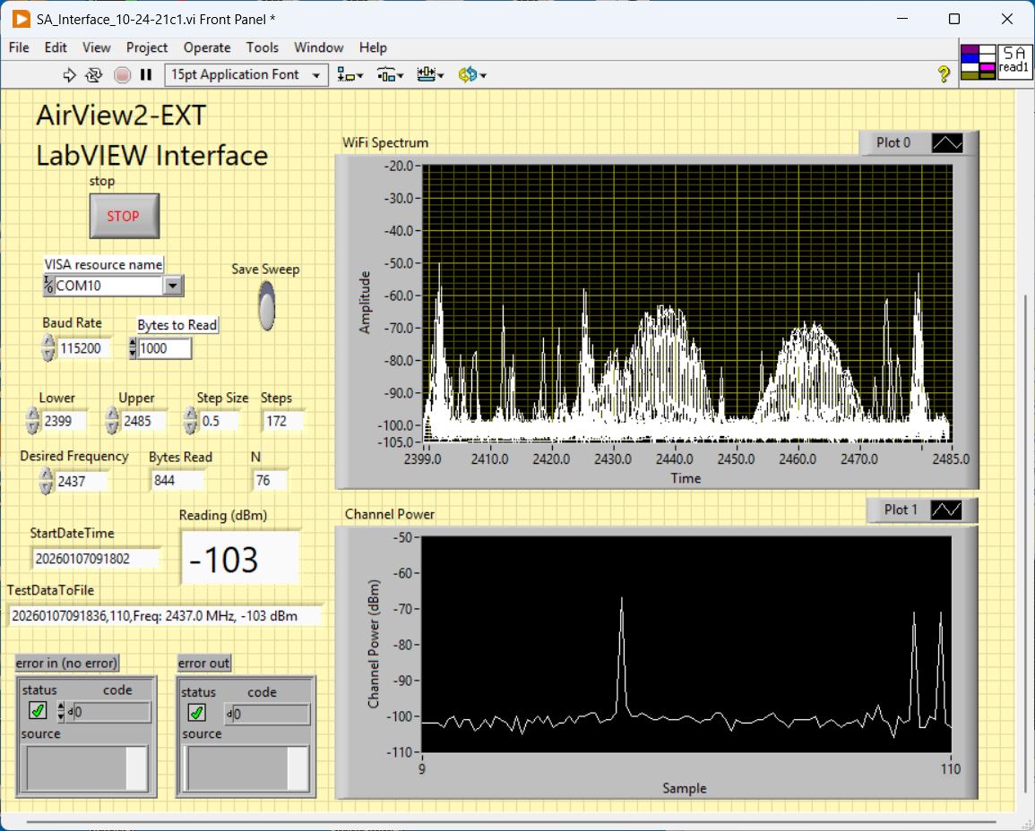Click the Run arrow icon
The image size is (1035, 831).
[x=70, y=75]
